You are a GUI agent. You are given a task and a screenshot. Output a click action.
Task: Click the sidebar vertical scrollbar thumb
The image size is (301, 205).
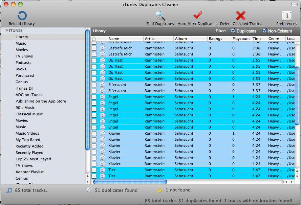(88, 89)
